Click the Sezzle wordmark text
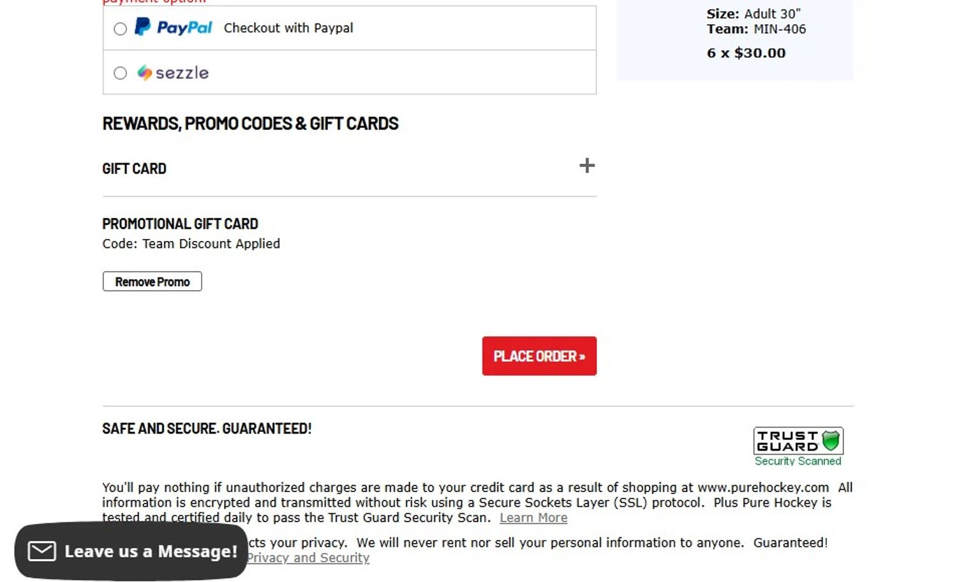 182,73
